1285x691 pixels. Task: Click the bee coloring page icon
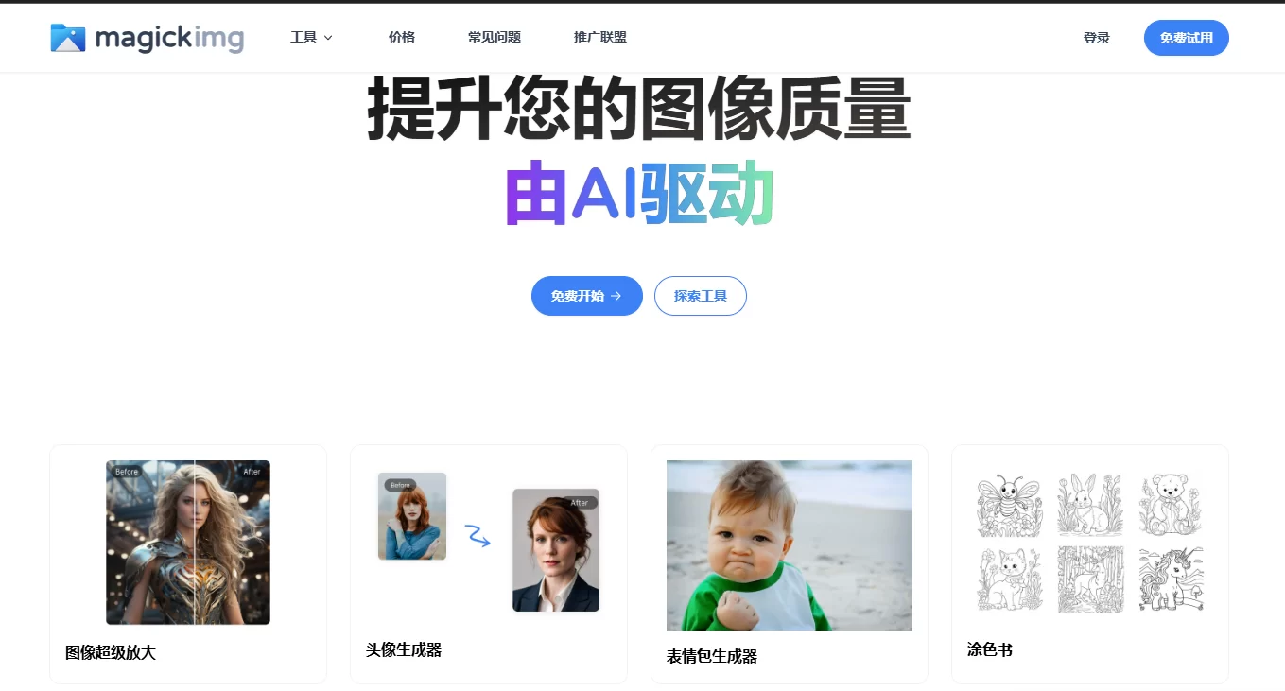point(1009,506)
